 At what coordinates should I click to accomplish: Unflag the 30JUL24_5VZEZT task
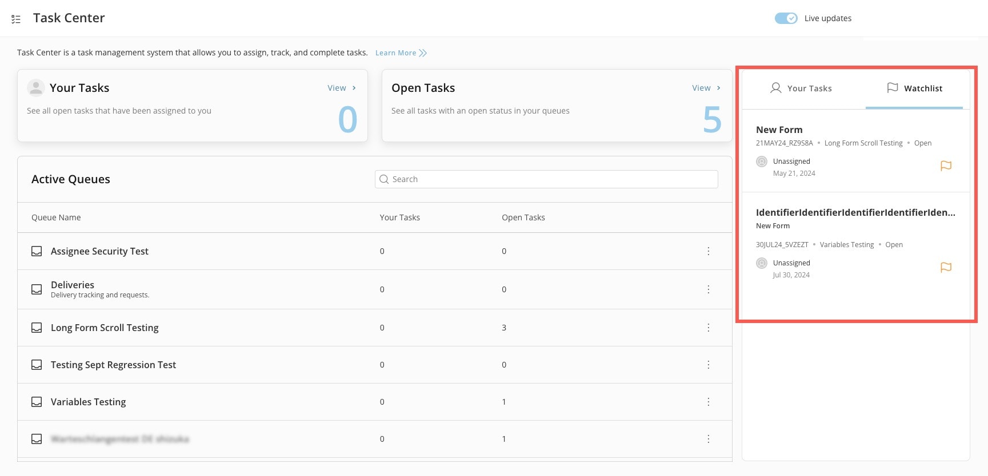point(946,268)
